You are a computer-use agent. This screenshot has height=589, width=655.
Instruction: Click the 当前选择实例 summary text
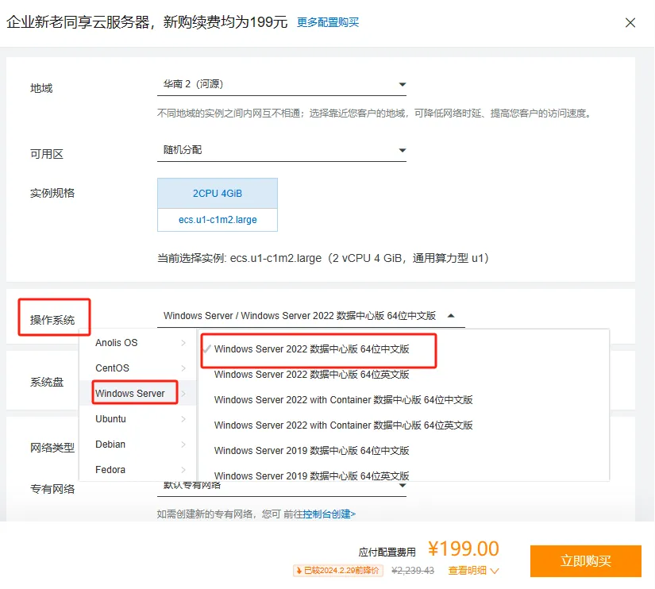(x=322, y=259)
